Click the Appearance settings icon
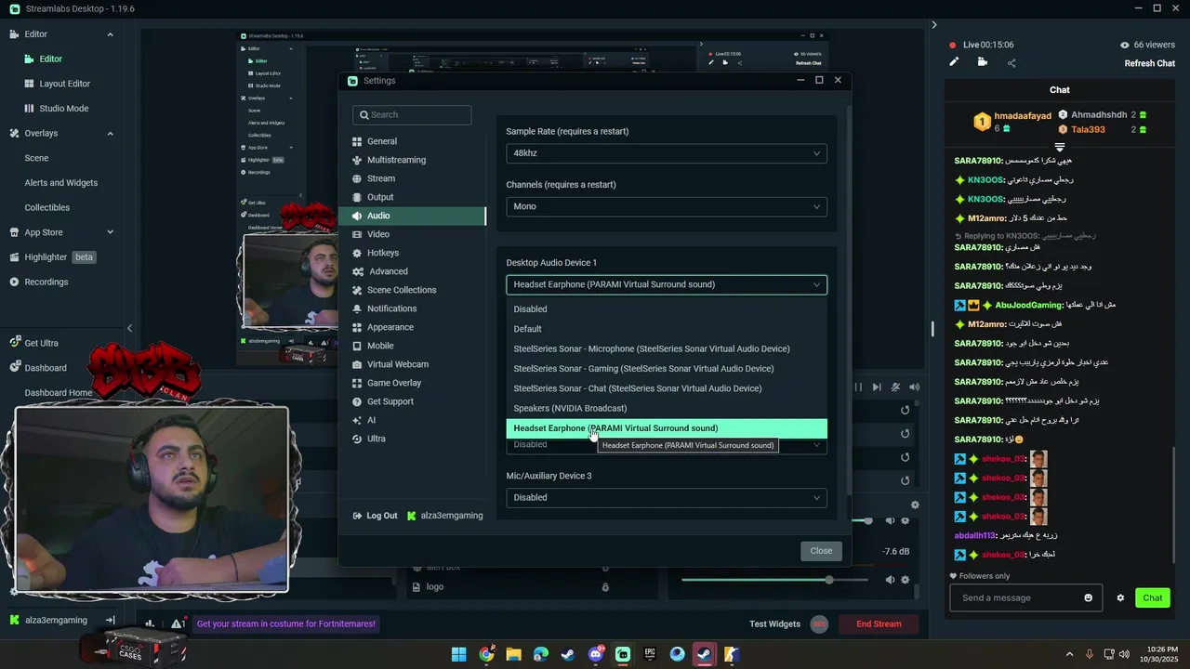Image resolution: width=1190 pixels, height=669 pixels. (x=357, y=327)
